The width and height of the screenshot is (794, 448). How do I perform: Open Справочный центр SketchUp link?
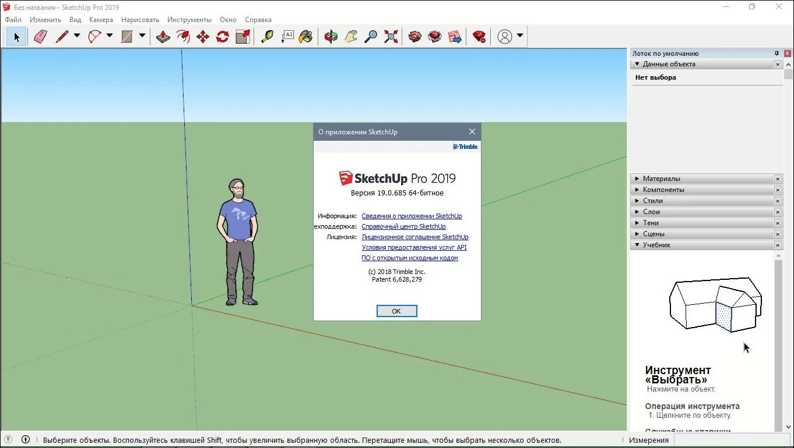[x=403, y=226]
